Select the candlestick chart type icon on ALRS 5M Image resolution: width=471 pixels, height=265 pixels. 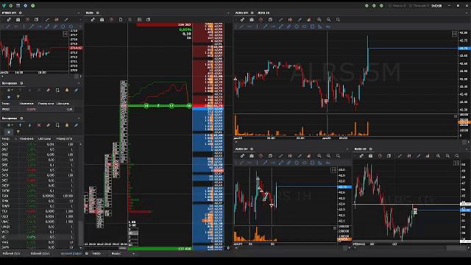pos(290,20)
